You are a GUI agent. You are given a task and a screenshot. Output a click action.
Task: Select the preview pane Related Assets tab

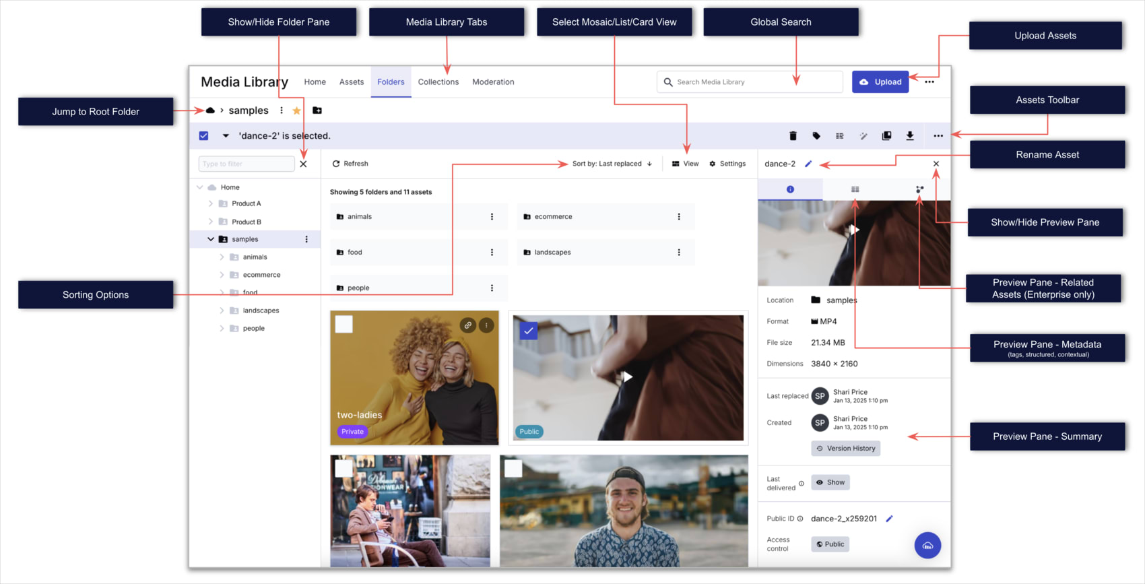[x=919, y=189]
